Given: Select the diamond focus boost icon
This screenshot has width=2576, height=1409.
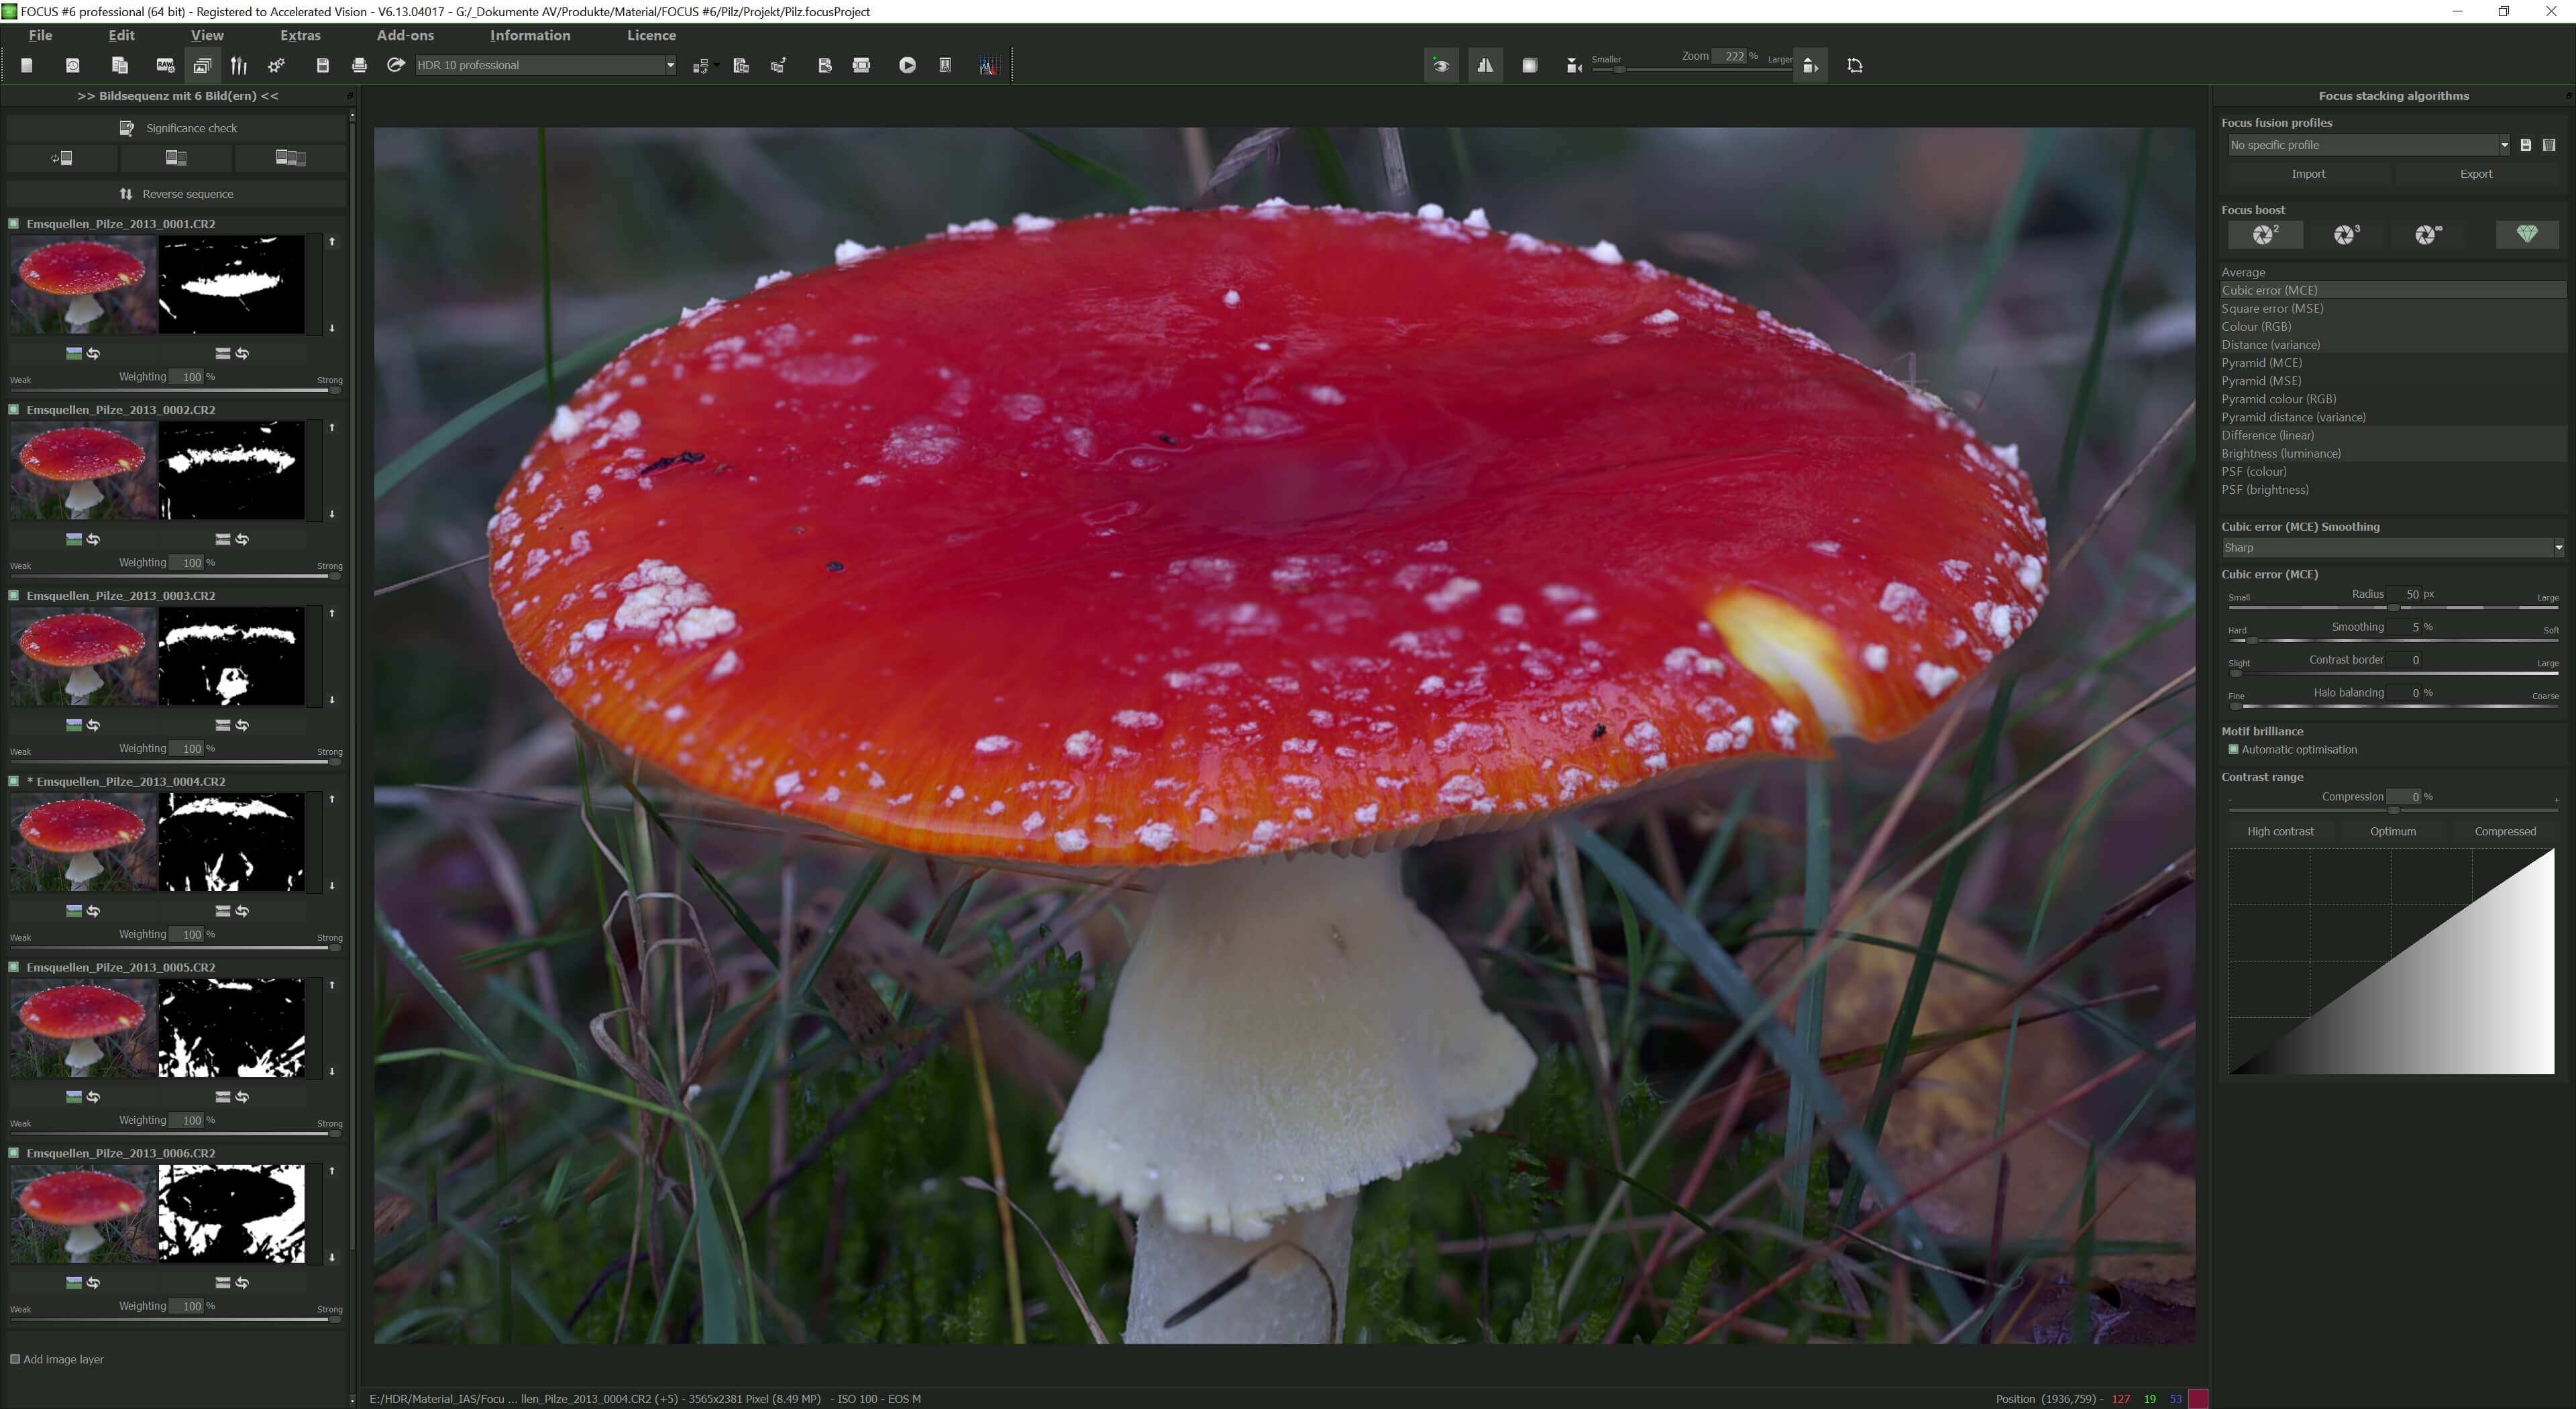Looking at the screenshot, I should [2527, 234].
